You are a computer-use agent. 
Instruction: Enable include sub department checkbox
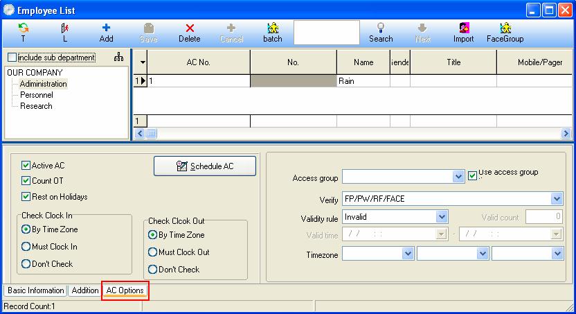[x=12, y=58]
